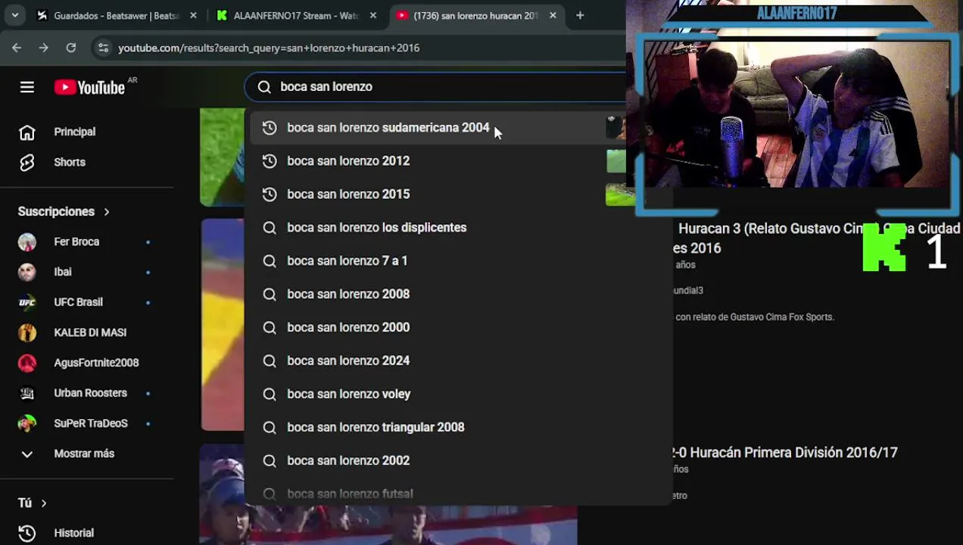Click history icon beside 'boca san lorenzo 2012'
The height and width of the screenshot is (545, 963).
(270, 161)
